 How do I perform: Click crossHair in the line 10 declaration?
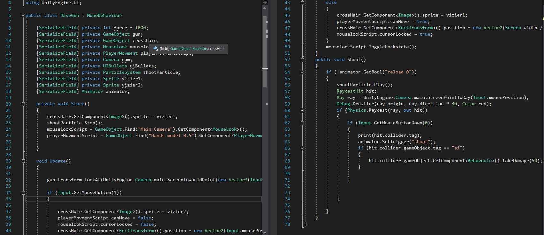[145, 41]
